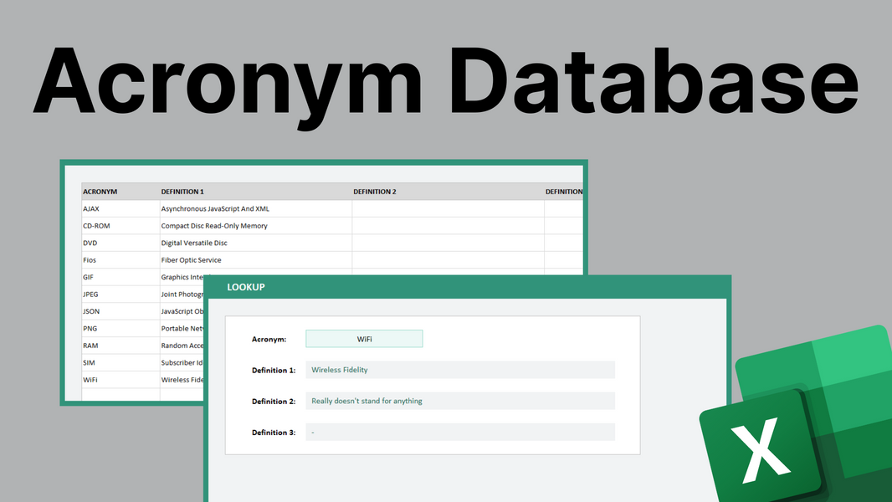Select 'Fiber Optic Service' cell
Image resolution: width=892 pixels, height=502 pixels.
(255, 260)
